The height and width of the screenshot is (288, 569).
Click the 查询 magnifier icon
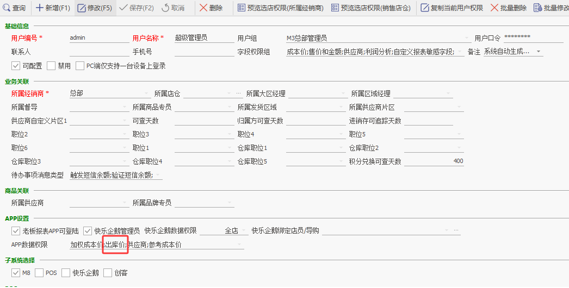pos(6,8)
